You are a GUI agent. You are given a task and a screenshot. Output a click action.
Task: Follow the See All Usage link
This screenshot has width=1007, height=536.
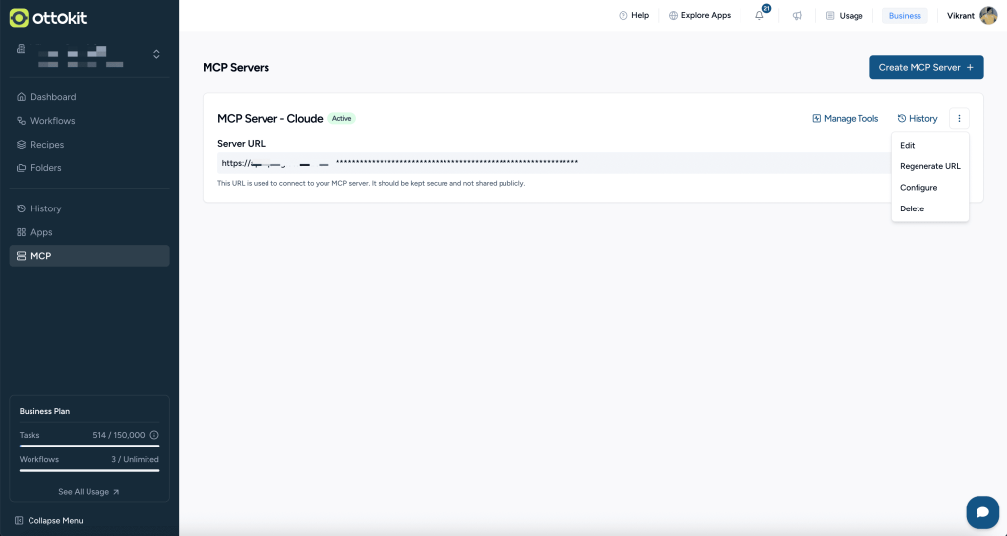tap(89, 492)
